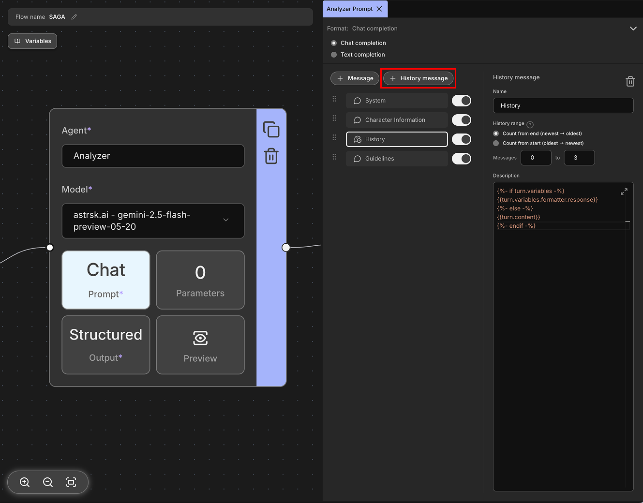
Task: Edit flow name with pencil icon
Action: (74, 17)
